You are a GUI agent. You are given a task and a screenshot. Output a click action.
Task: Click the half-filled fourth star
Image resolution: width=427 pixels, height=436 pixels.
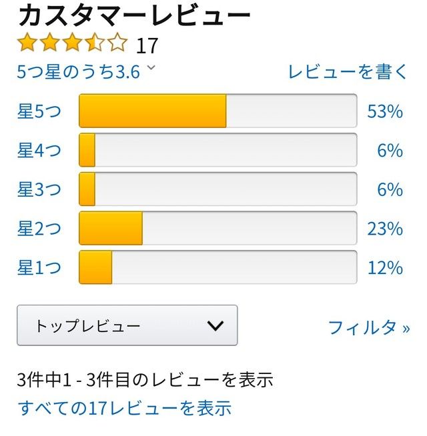[94, 42]
